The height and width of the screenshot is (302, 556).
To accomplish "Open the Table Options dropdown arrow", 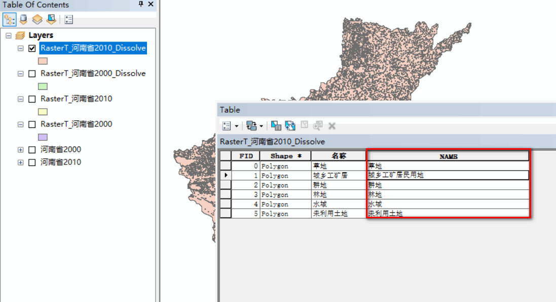I will tap(237, 126).
